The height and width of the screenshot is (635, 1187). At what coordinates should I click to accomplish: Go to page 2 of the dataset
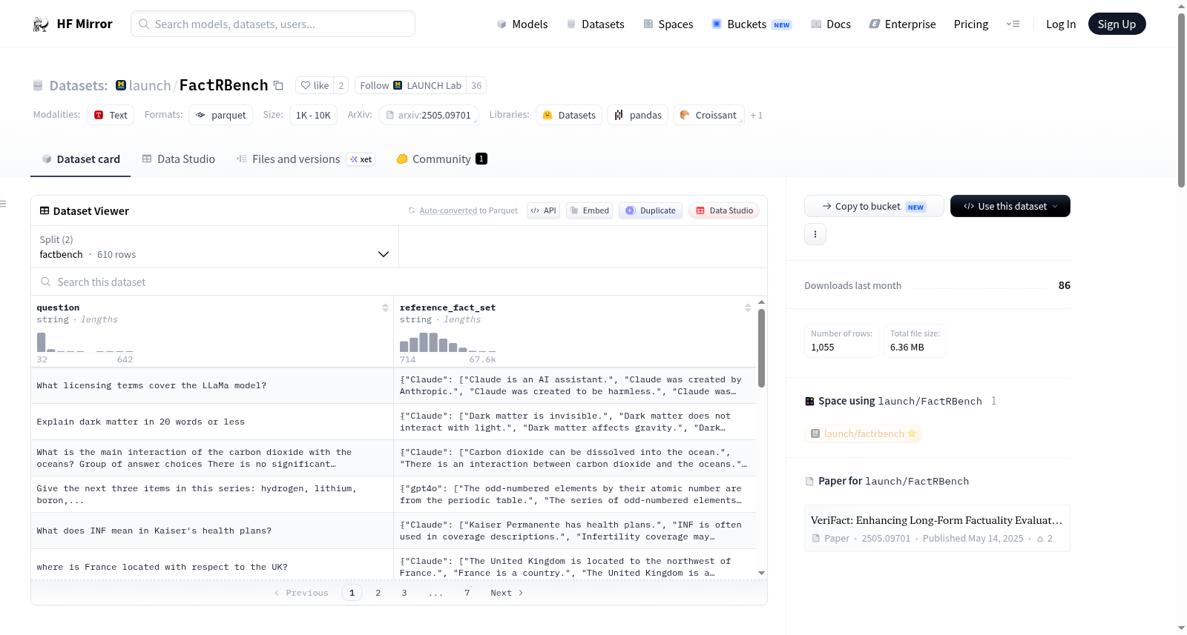pyautogui.click(x=378, y=593)
